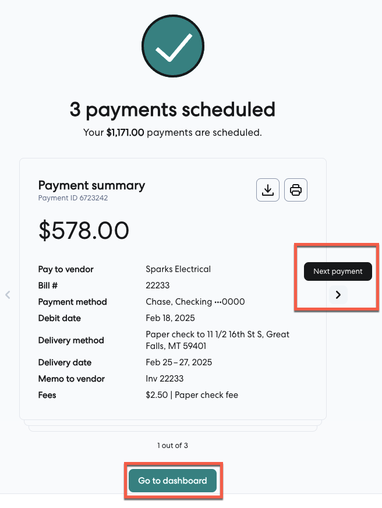The image size is (382, 508).
Task: Go to previous payment using left chevron
Action: (8, 295)
